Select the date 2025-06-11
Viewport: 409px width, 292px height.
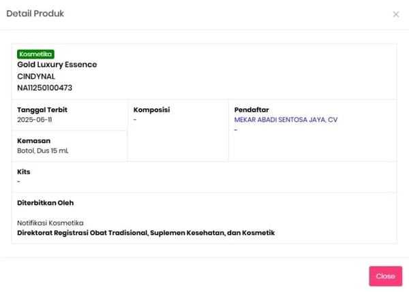(x=34, y=120)
